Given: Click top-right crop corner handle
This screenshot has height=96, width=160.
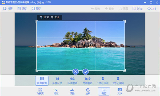Looking at the screenshot, I should coord(125,21).
